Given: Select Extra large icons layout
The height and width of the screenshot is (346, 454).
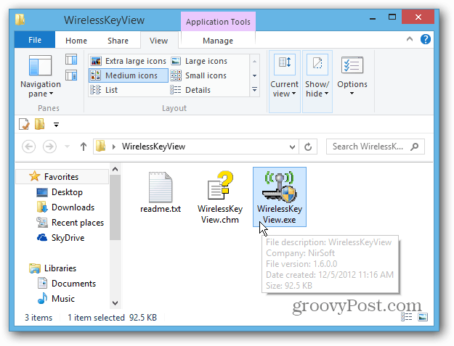Looking at the screenshot, I should click(x=128, y=61).
